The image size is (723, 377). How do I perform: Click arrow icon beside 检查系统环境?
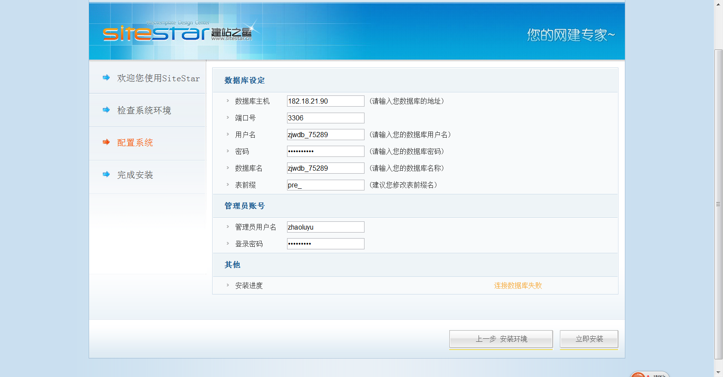click(106, 110)
